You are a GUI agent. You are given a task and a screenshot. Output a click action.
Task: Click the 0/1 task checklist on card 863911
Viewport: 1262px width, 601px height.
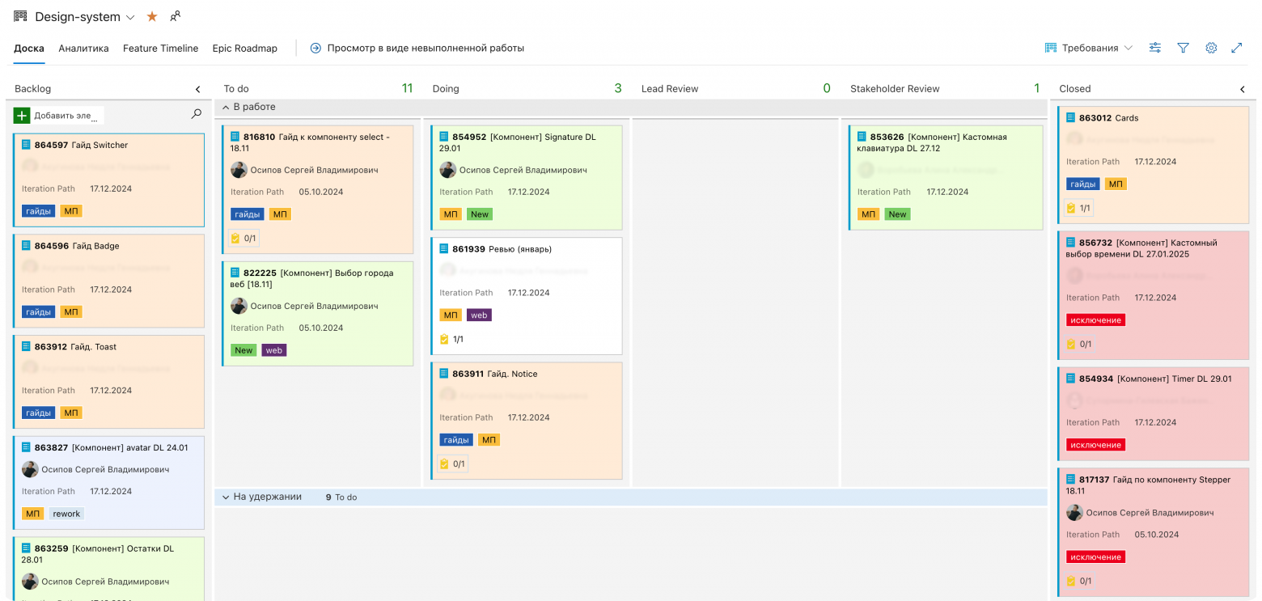point(453,464)
